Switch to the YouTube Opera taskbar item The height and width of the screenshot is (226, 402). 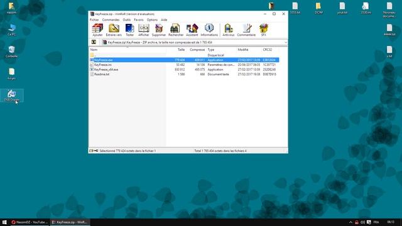30,222
